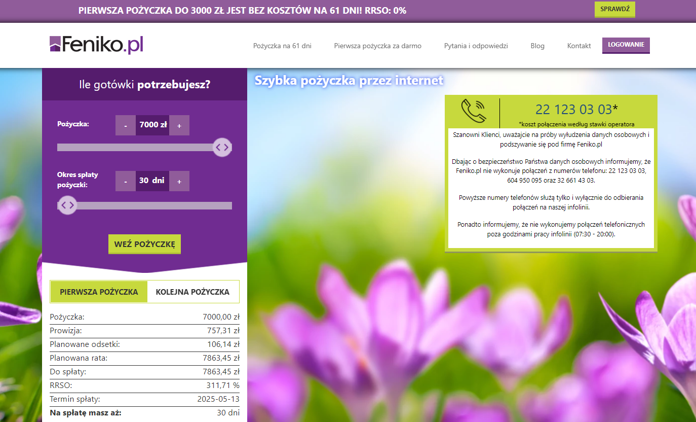Click the RRSO value 311,71 %
Image resolution: width=696 pixels, height=422 pixels.
pos(223,385)
